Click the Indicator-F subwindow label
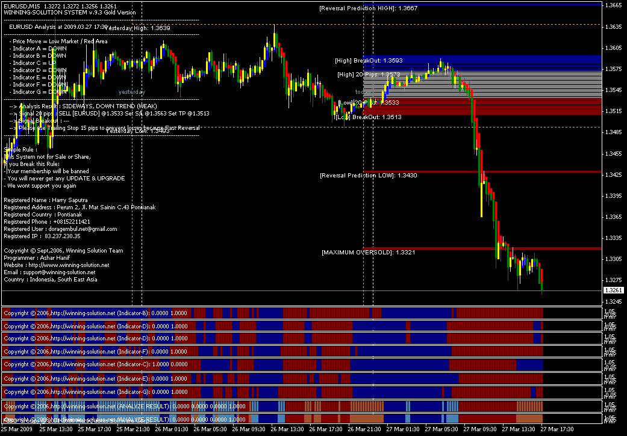Screen dimensions: 627x436 96,351
